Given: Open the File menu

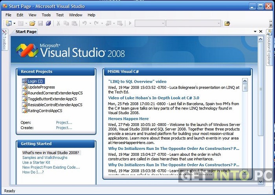Looking at the screenshot, I should pyautogui.click(x=8, y=15).
